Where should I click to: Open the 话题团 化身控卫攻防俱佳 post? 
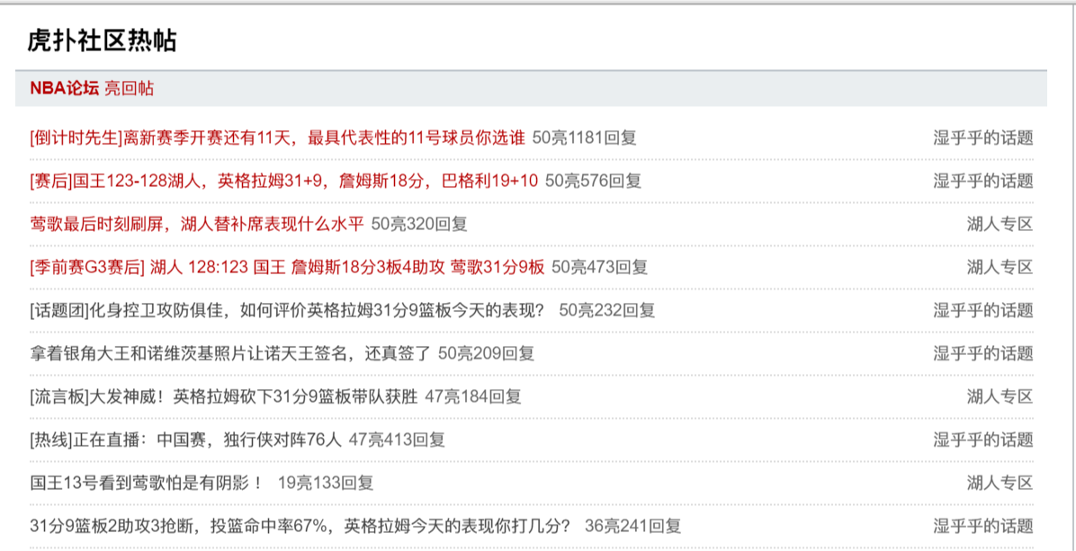(x=288, y=310)
